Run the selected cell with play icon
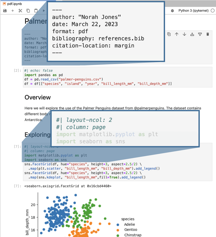The image size is (216, 237). click(x=44, y=11)
